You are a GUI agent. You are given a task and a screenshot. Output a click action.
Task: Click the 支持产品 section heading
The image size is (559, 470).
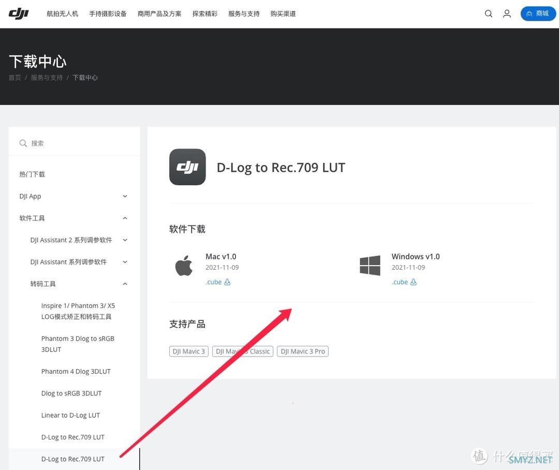[x=187, y=324]
